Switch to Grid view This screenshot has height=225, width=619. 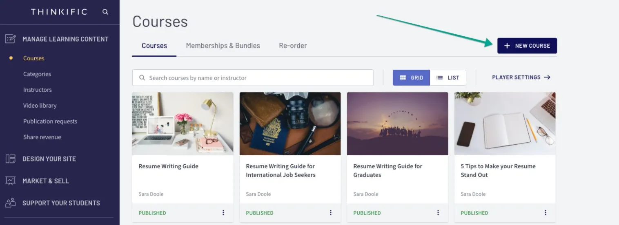click(411, 77)
